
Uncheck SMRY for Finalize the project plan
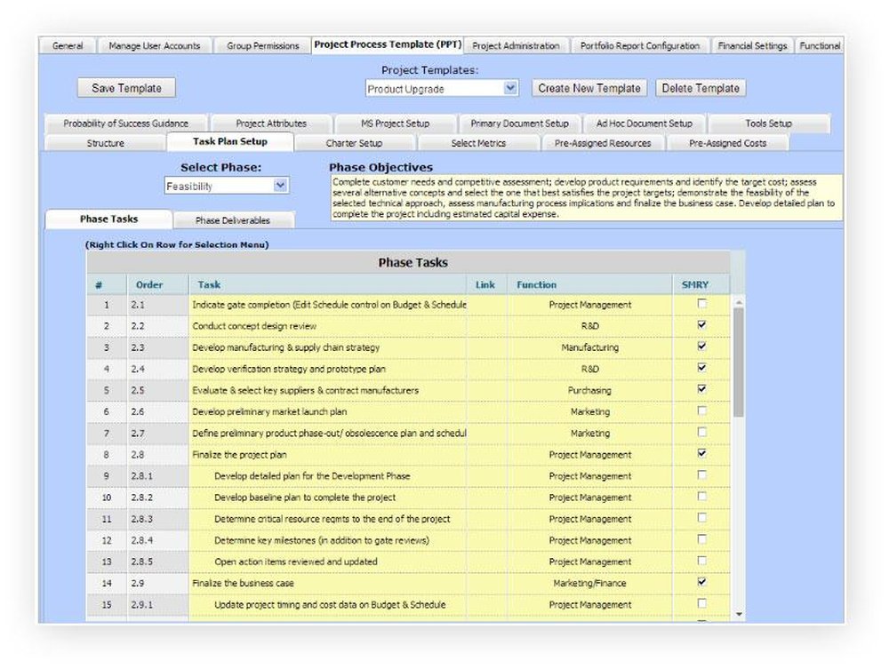(x=702, y=453)
